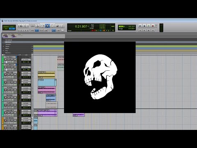Click the yellow arrow icon in counter display
This screenshot has width=197, height=148.
point(113,26)
